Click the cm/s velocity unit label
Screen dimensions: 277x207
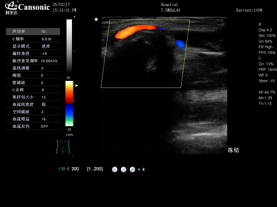click(x=69, y=135)
